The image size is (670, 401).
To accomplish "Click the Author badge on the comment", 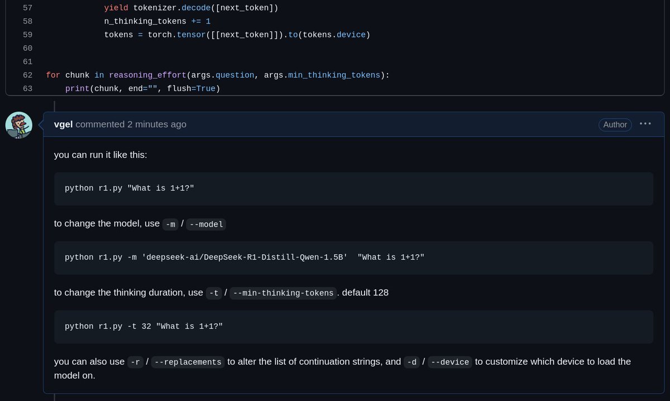I will [615, 125].
